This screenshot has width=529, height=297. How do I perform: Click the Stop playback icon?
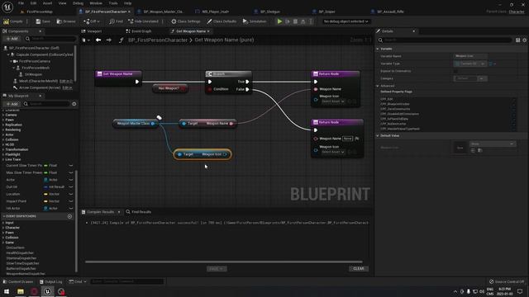(295, 21)
